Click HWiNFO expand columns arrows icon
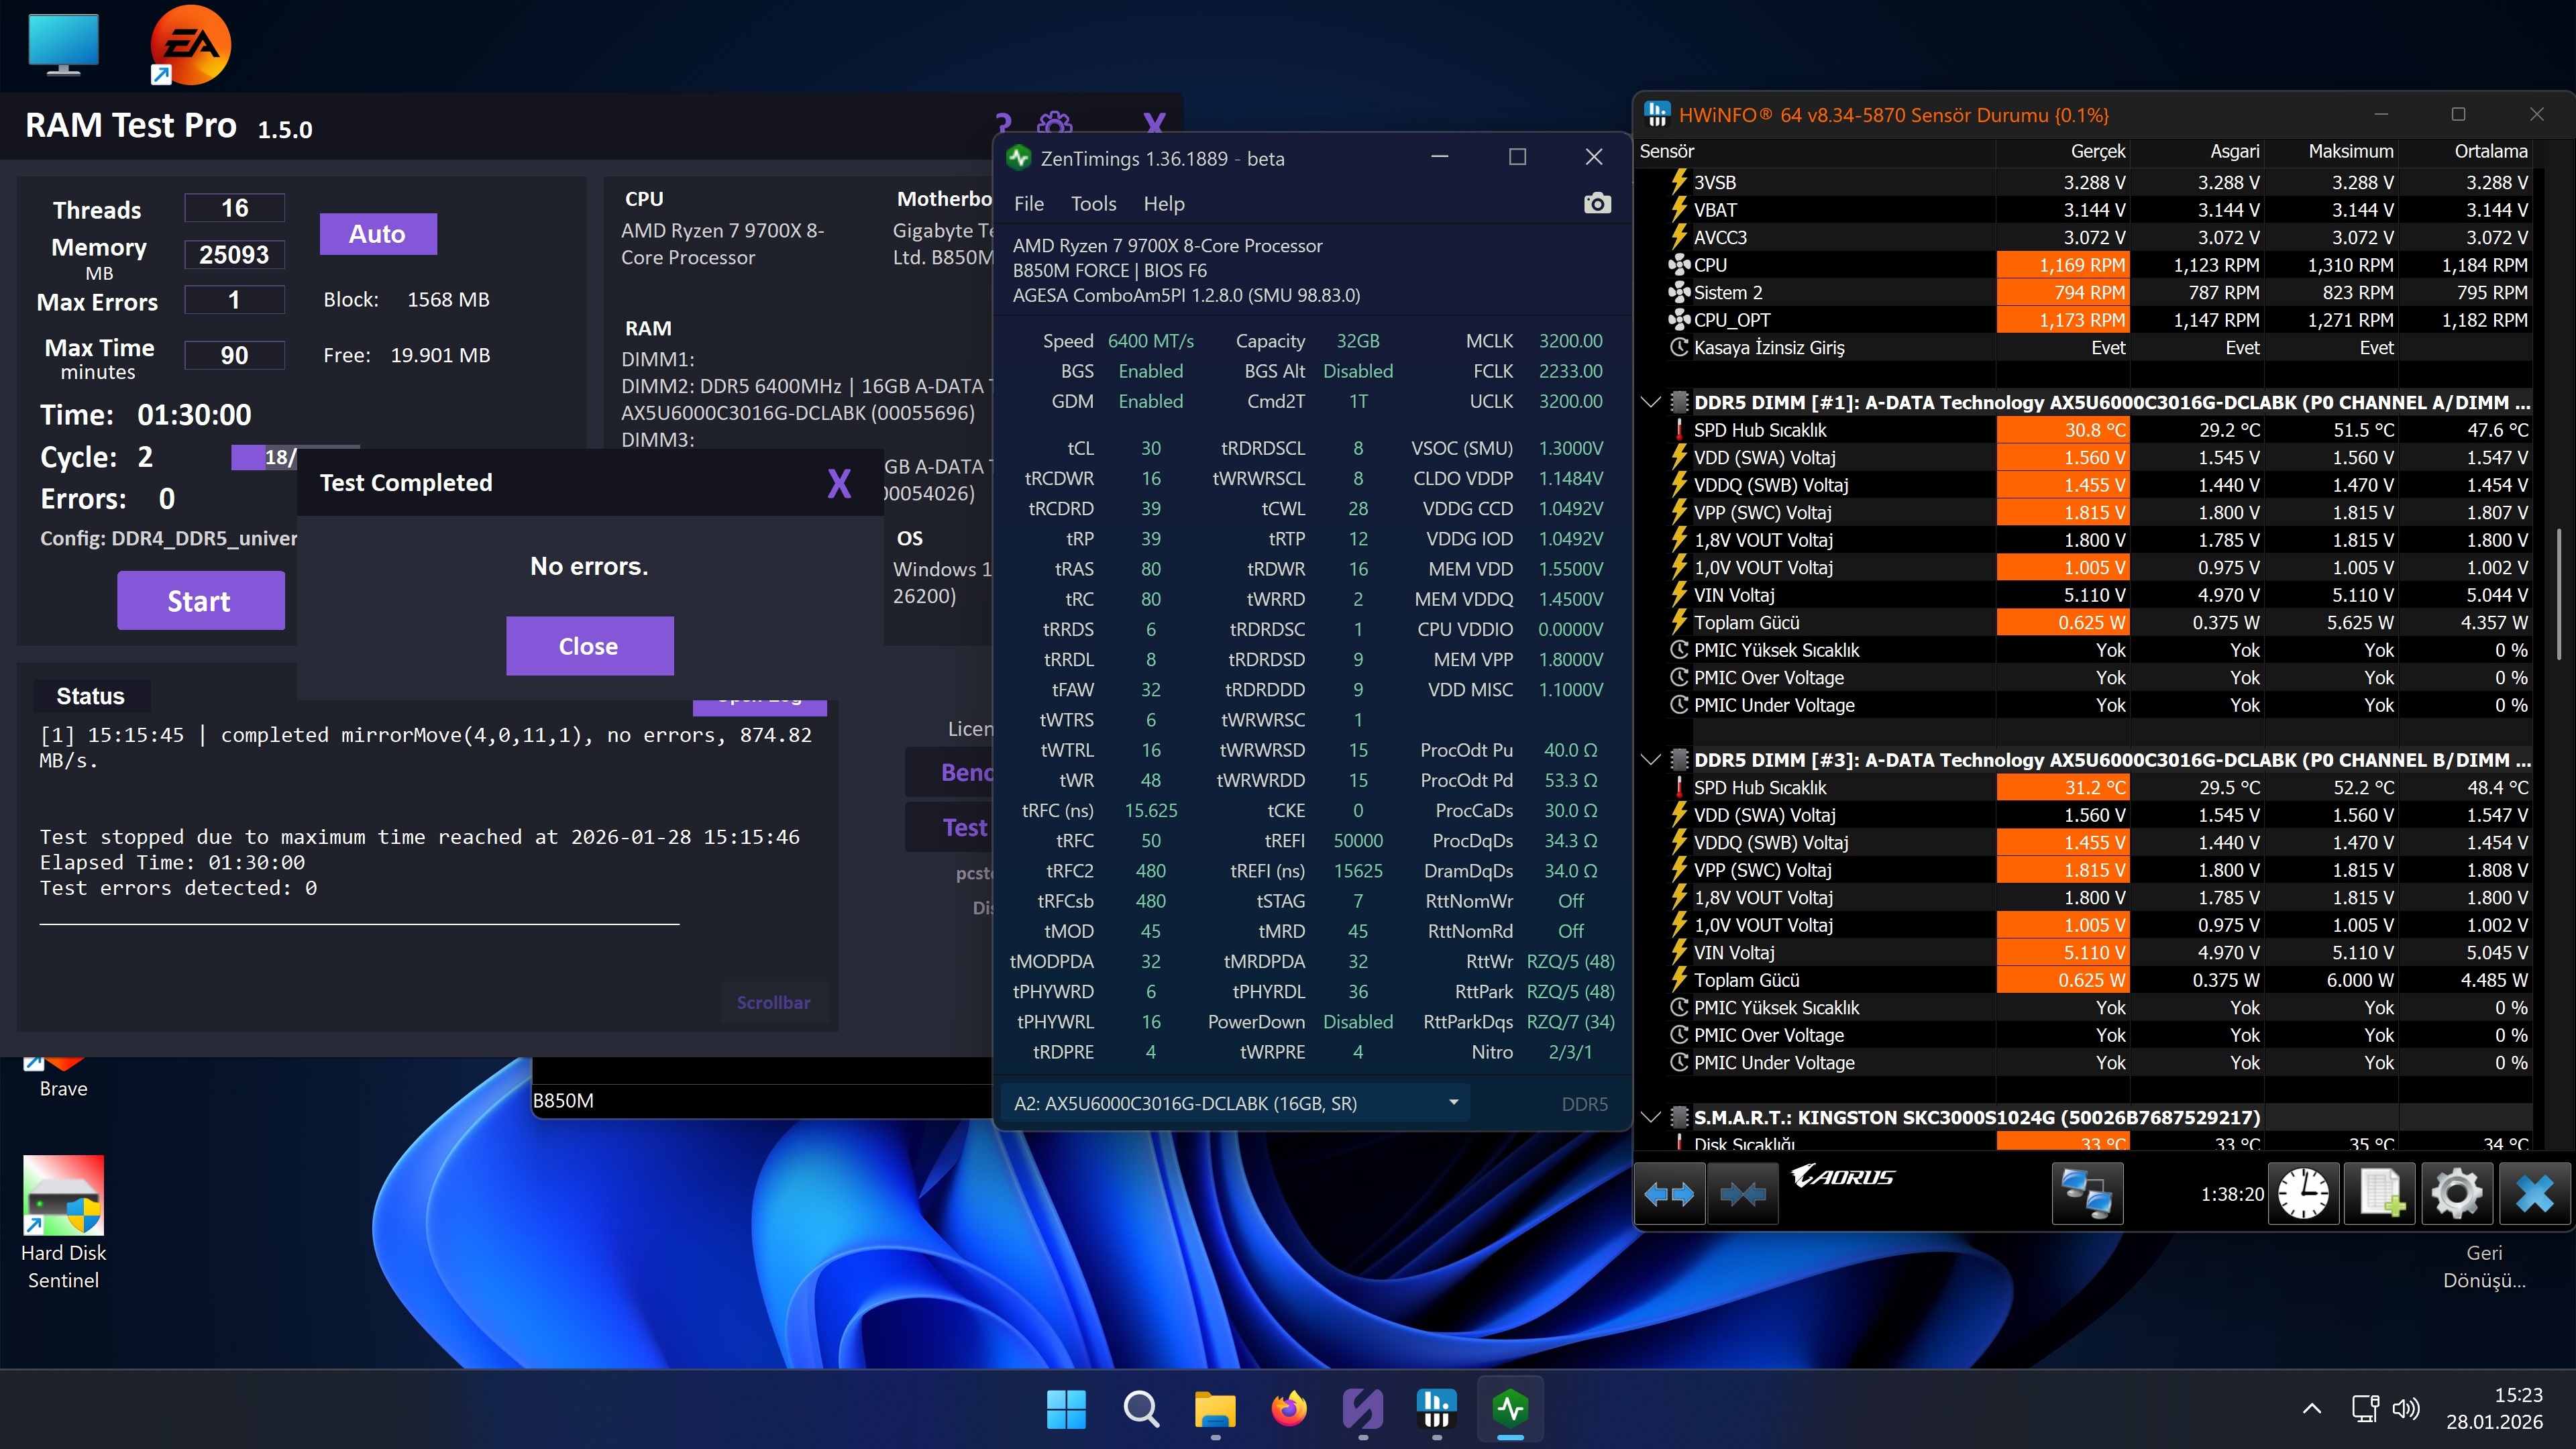Screen dimensions: 2576x1449 [x=1669, y=1194]
